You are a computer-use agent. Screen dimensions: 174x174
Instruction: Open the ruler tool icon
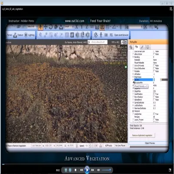pos(120,27)
